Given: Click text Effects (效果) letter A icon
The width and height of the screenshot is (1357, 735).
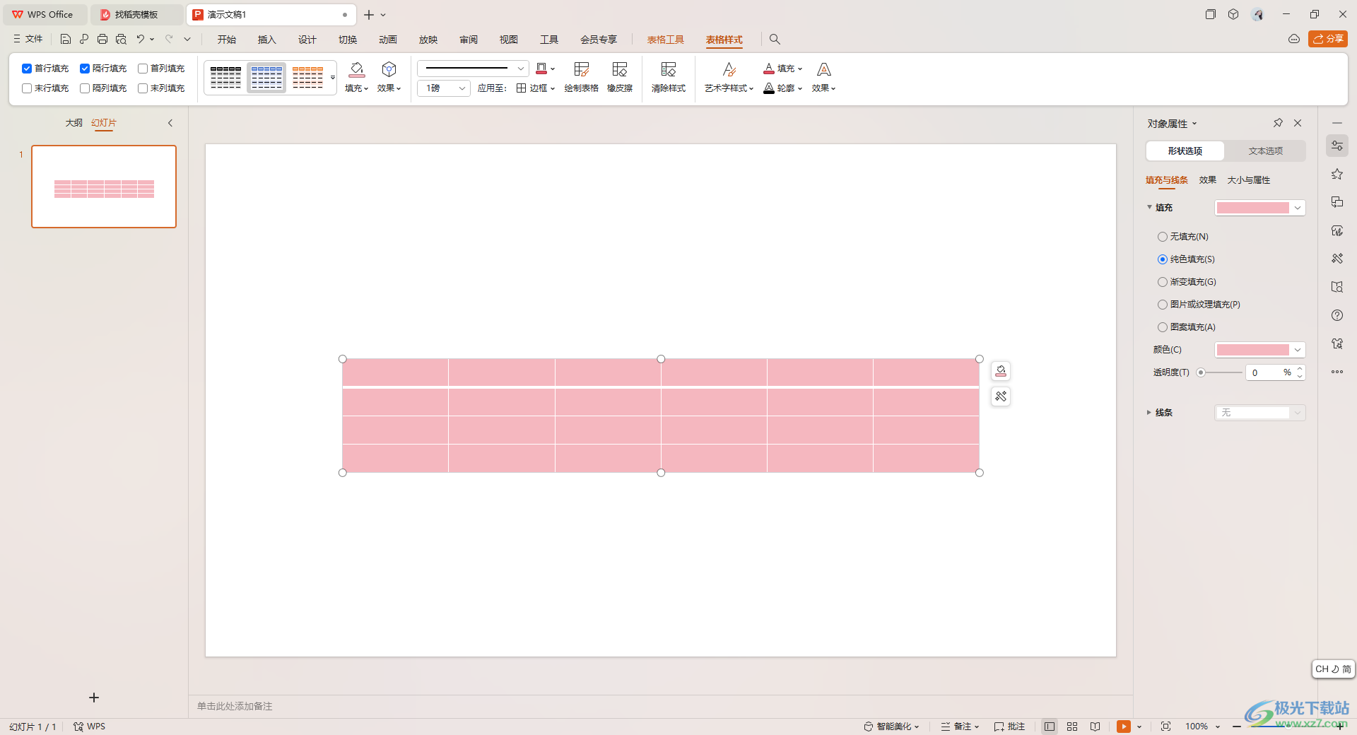Looking at the screenshot, I should pos(823,69).
